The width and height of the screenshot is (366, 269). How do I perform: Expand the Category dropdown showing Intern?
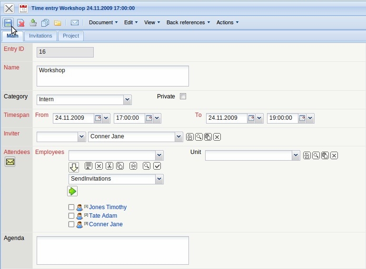click(x=127, y=100)
